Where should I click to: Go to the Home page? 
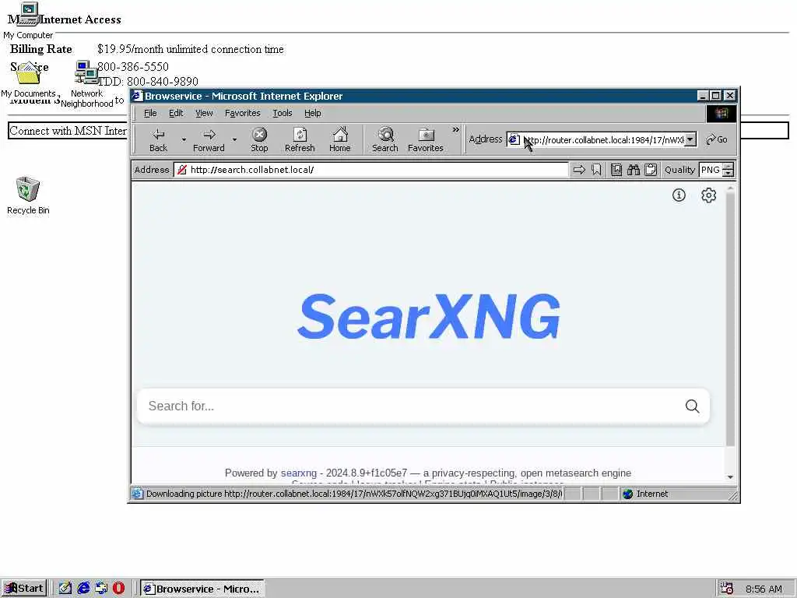click(340, 140)
